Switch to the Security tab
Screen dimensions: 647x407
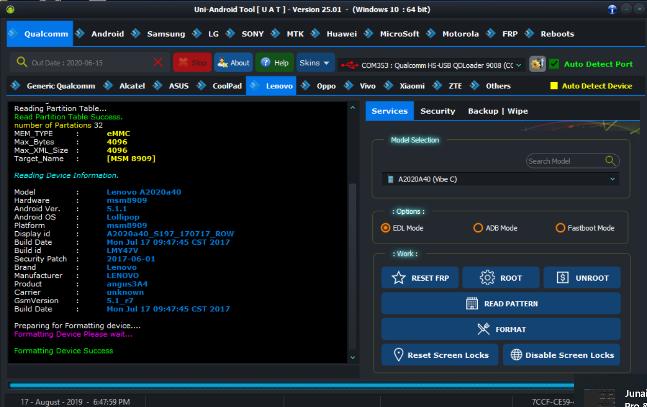(438, 111)
